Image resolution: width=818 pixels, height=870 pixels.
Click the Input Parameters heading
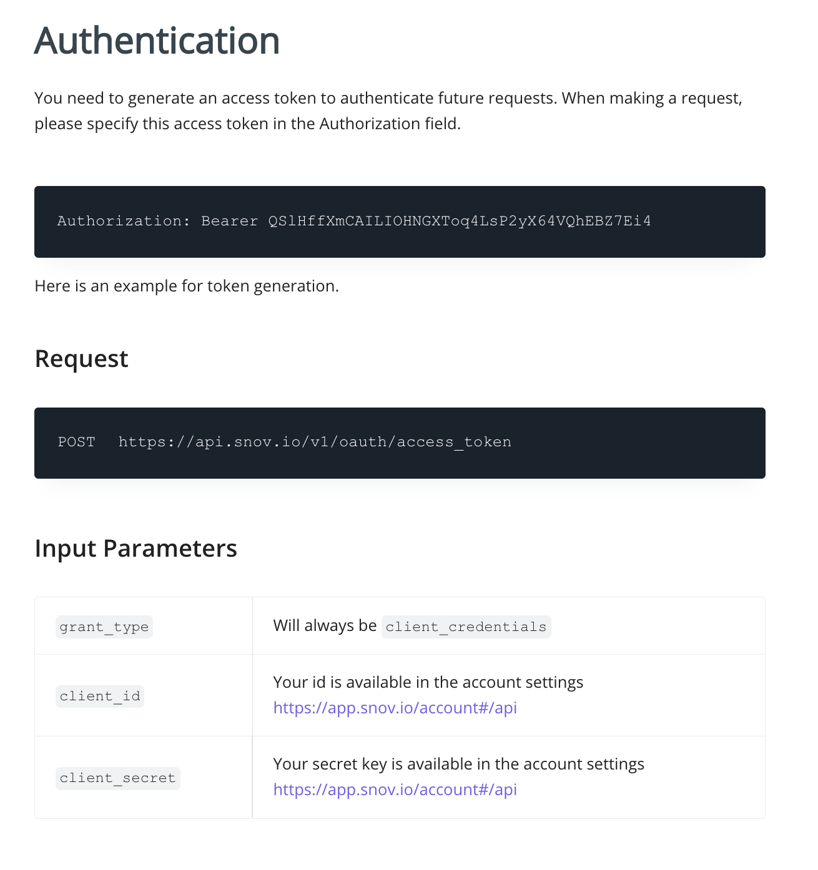pos(136,549)
